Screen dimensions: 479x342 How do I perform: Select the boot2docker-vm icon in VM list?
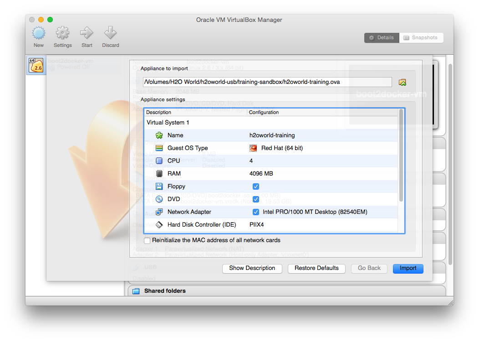[x=36, y=66]
